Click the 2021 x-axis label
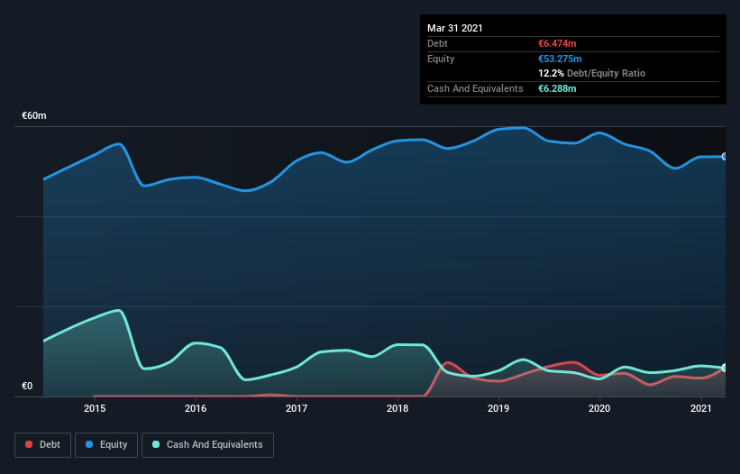Image resolution: width=740 pixels, height=474 pixels. [x=701, y=408]
